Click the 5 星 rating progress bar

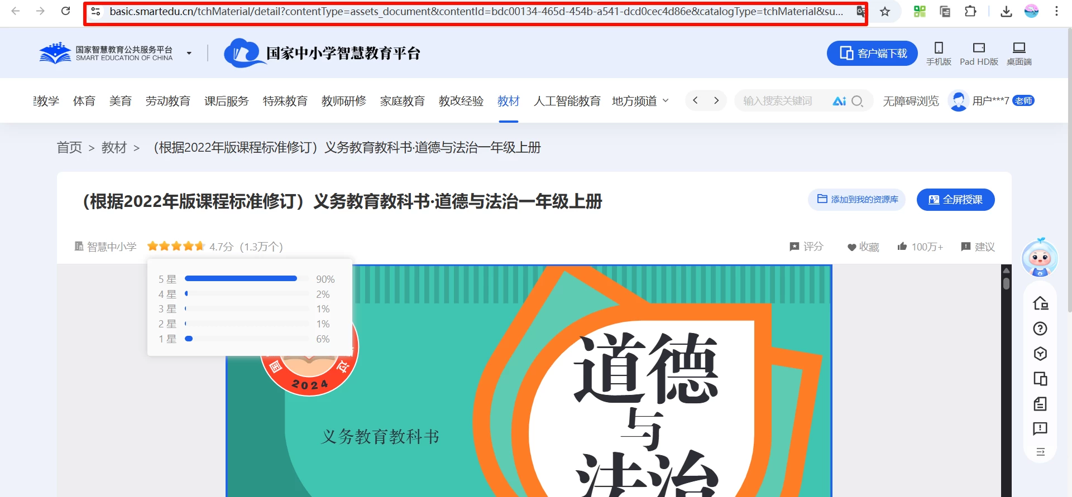coord(247,278)
